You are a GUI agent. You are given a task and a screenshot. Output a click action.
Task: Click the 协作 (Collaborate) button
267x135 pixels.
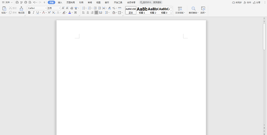click(247, 2)
